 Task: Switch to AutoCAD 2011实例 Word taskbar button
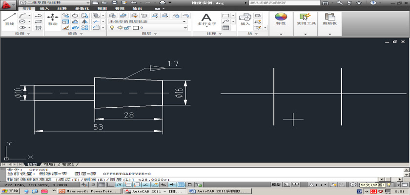point(219,192)
